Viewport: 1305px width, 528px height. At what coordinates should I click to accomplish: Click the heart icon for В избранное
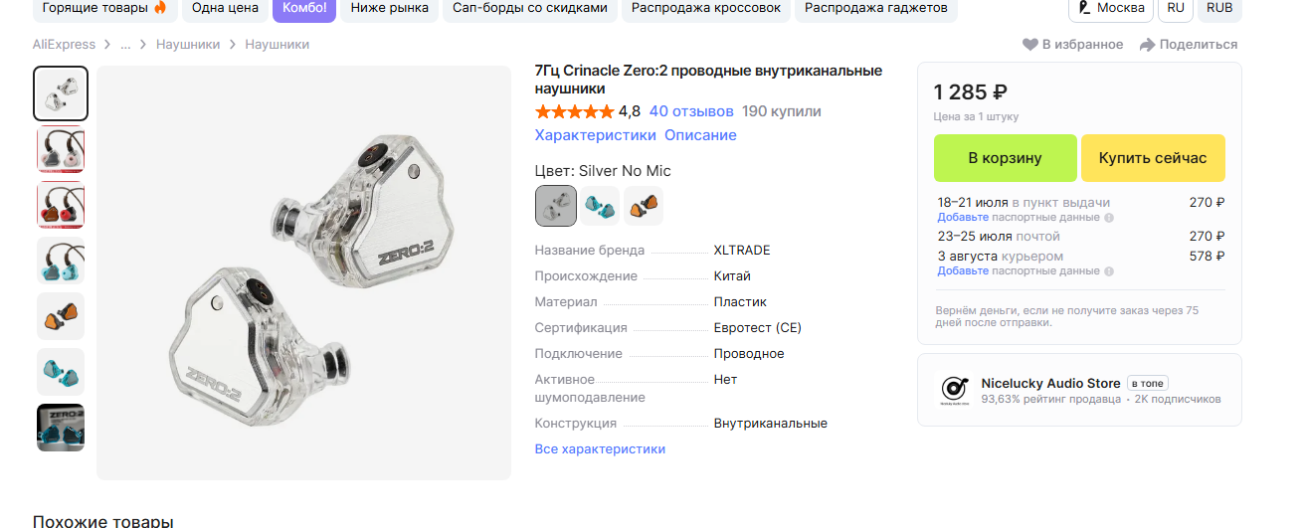point(1030,45)
